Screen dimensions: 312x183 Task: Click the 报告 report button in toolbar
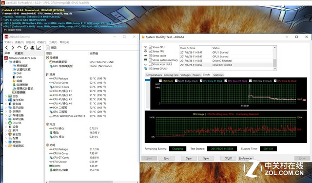(51, 48)
